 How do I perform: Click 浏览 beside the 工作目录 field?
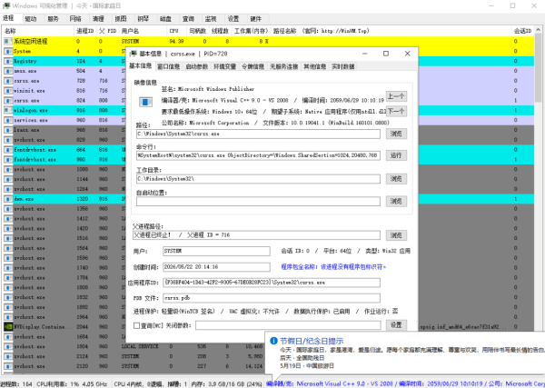click(396, 179)
